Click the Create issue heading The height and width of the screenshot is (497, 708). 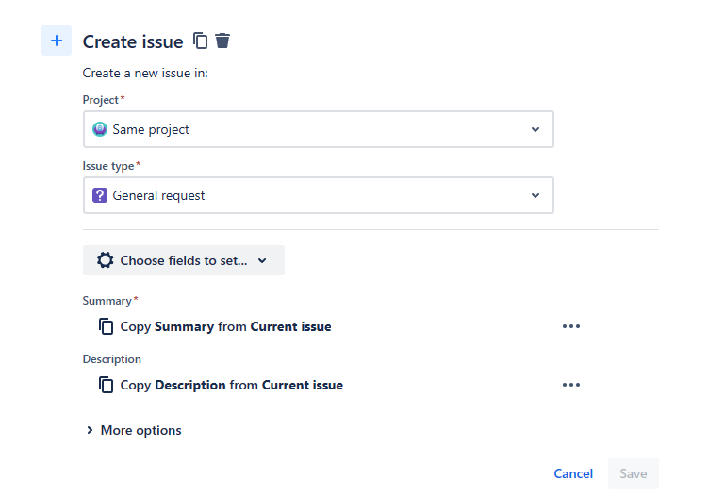pyautogui.click(x=133, y=41)
